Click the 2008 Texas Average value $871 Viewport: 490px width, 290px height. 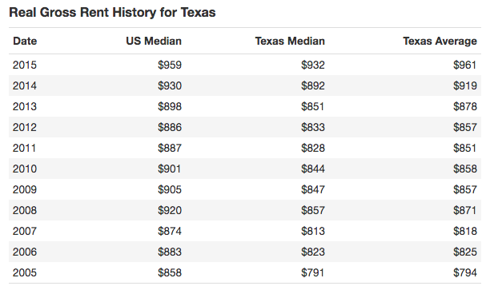click(x=464, y=210)
